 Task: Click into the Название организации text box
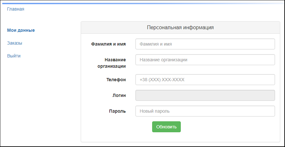205,60
